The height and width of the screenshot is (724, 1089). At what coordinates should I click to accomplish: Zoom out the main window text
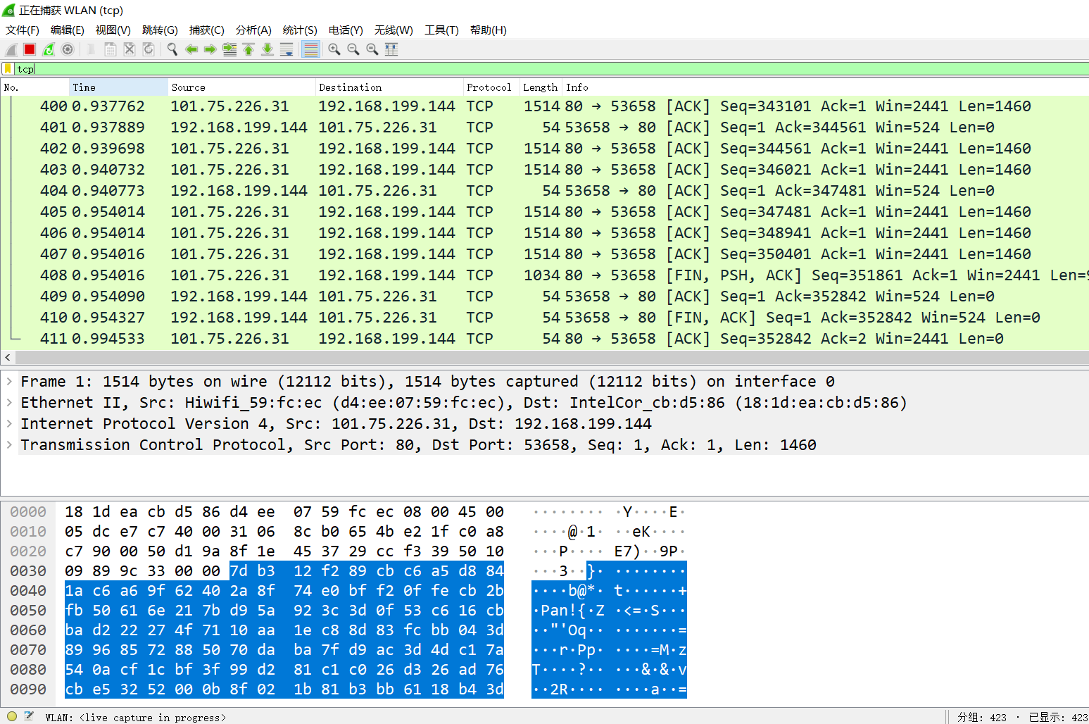(x=353, y=49)
